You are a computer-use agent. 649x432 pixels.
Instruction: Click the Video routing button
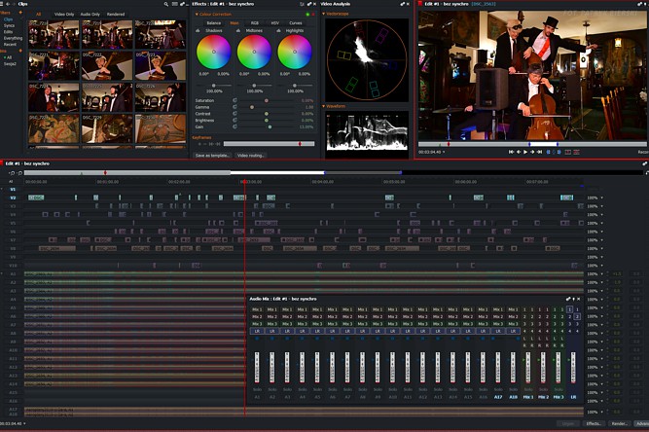[x=251, y=155]
